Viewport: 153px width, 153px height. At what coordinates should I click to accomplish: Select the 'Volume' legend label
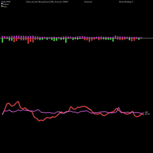[6, 4]
